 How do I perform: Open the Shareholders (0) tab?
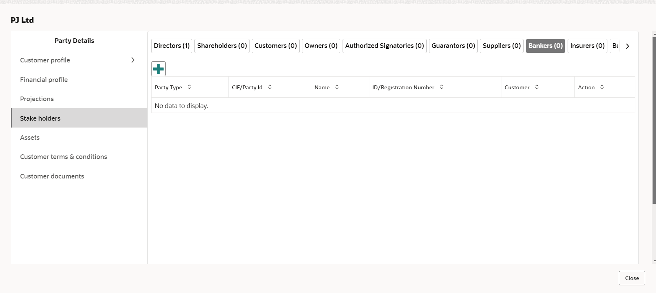pyautogui.click(x=222, y=46)
